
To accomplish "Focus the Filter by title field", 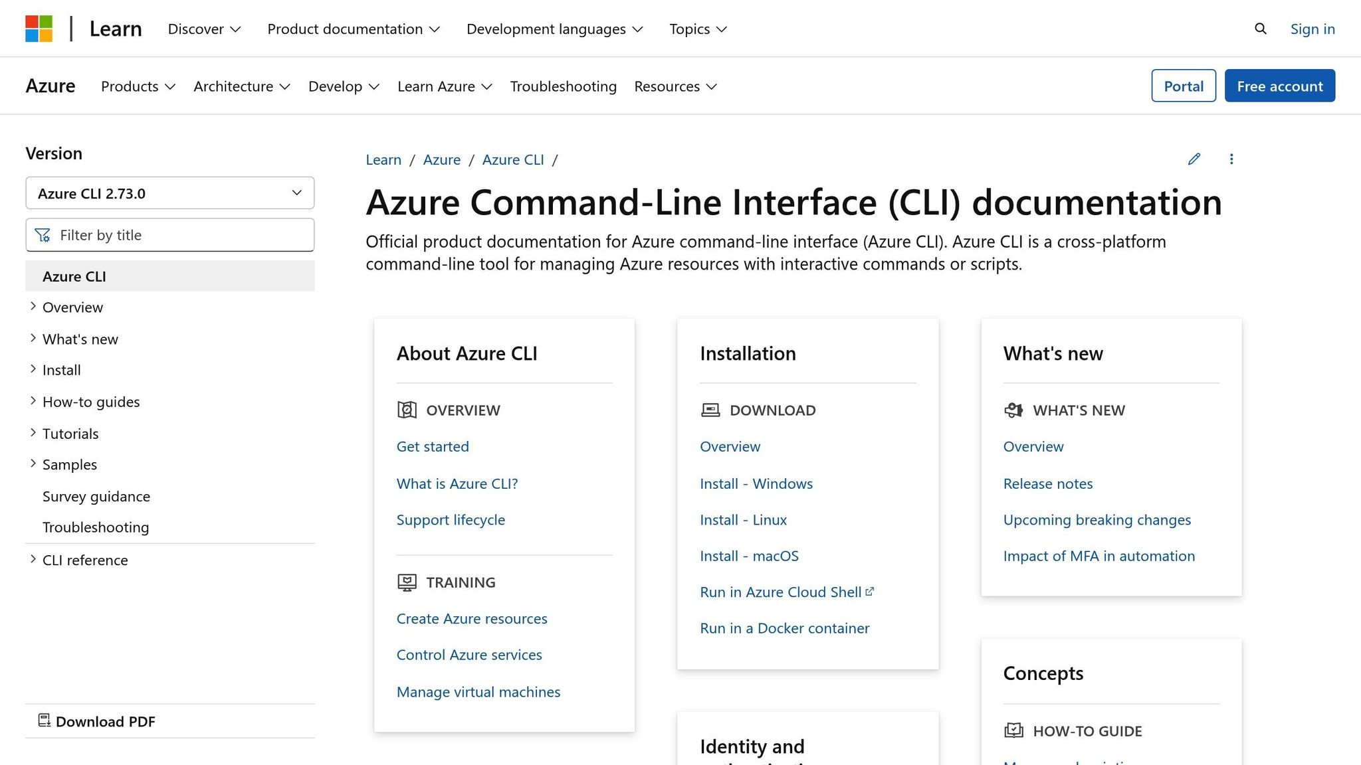I will 170,235.
